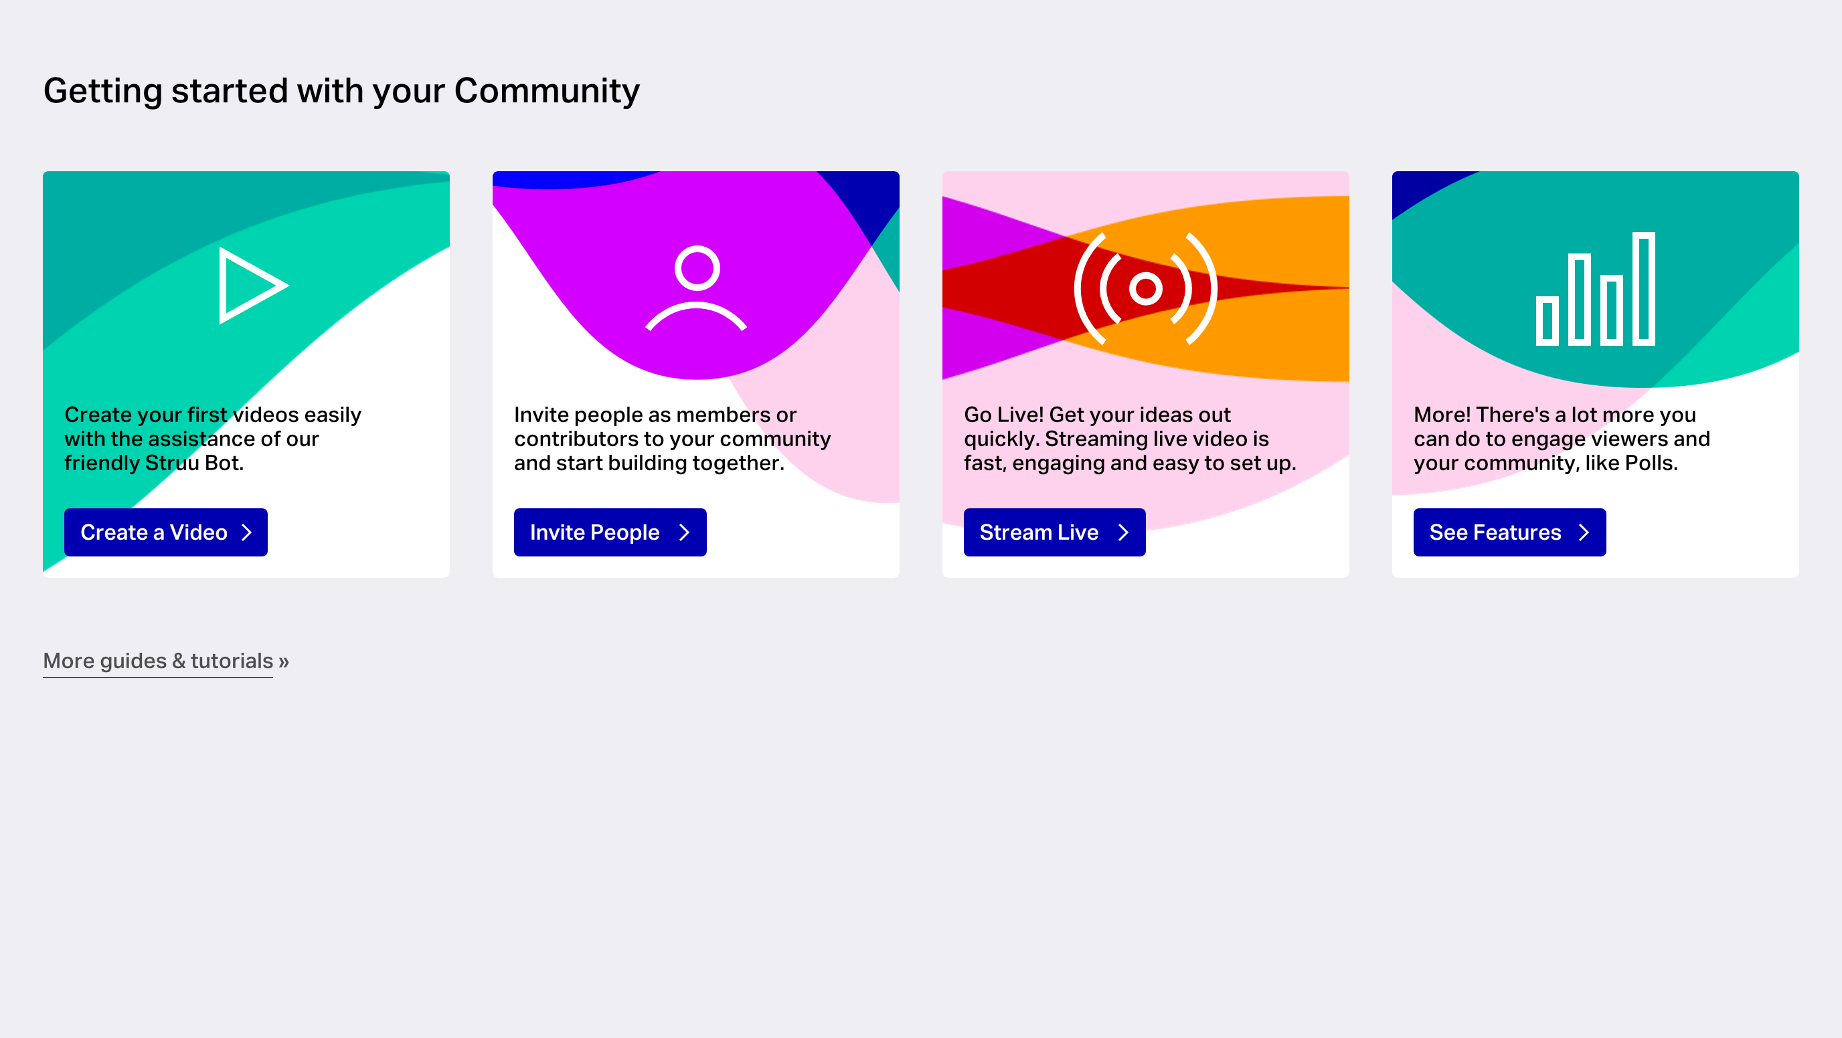Click the 'Getting started with your Community' heading
This screenshot has height=1038, width=1842.
[x=341, y=92]
